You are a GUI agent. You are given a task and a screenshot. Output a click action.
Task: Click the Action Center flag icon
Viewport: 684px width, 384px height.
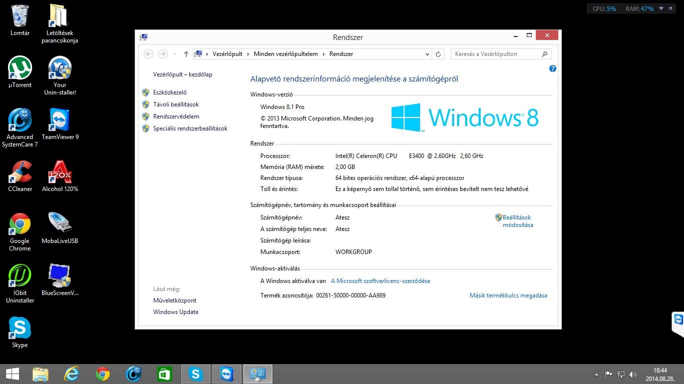(x=609, y=374)
